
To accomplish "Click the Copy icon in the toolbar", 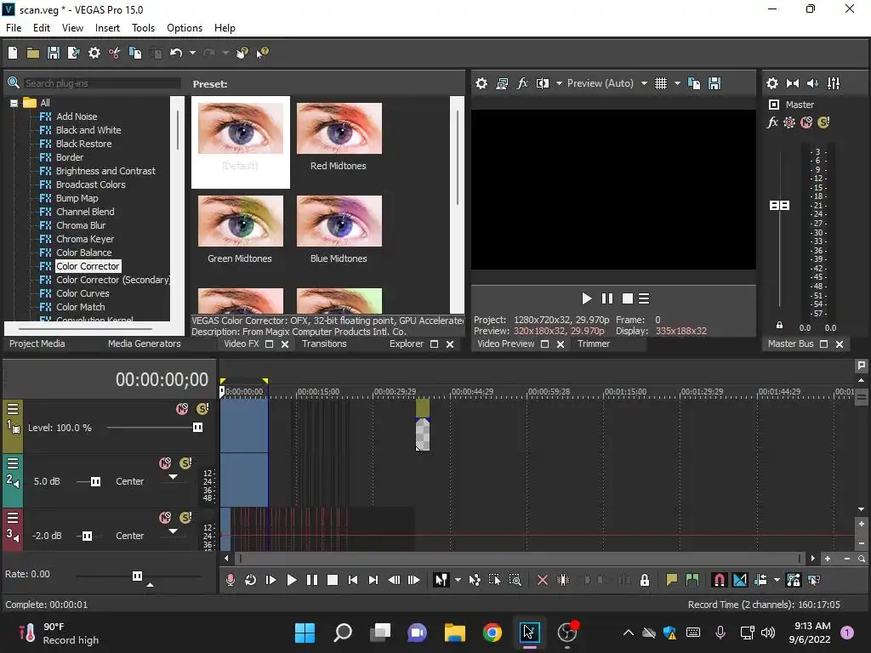I will pyautogui.click(x=135, y=53).
